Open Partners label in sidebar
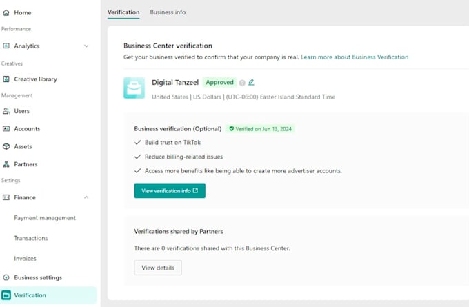 click(x=26, y=164)
